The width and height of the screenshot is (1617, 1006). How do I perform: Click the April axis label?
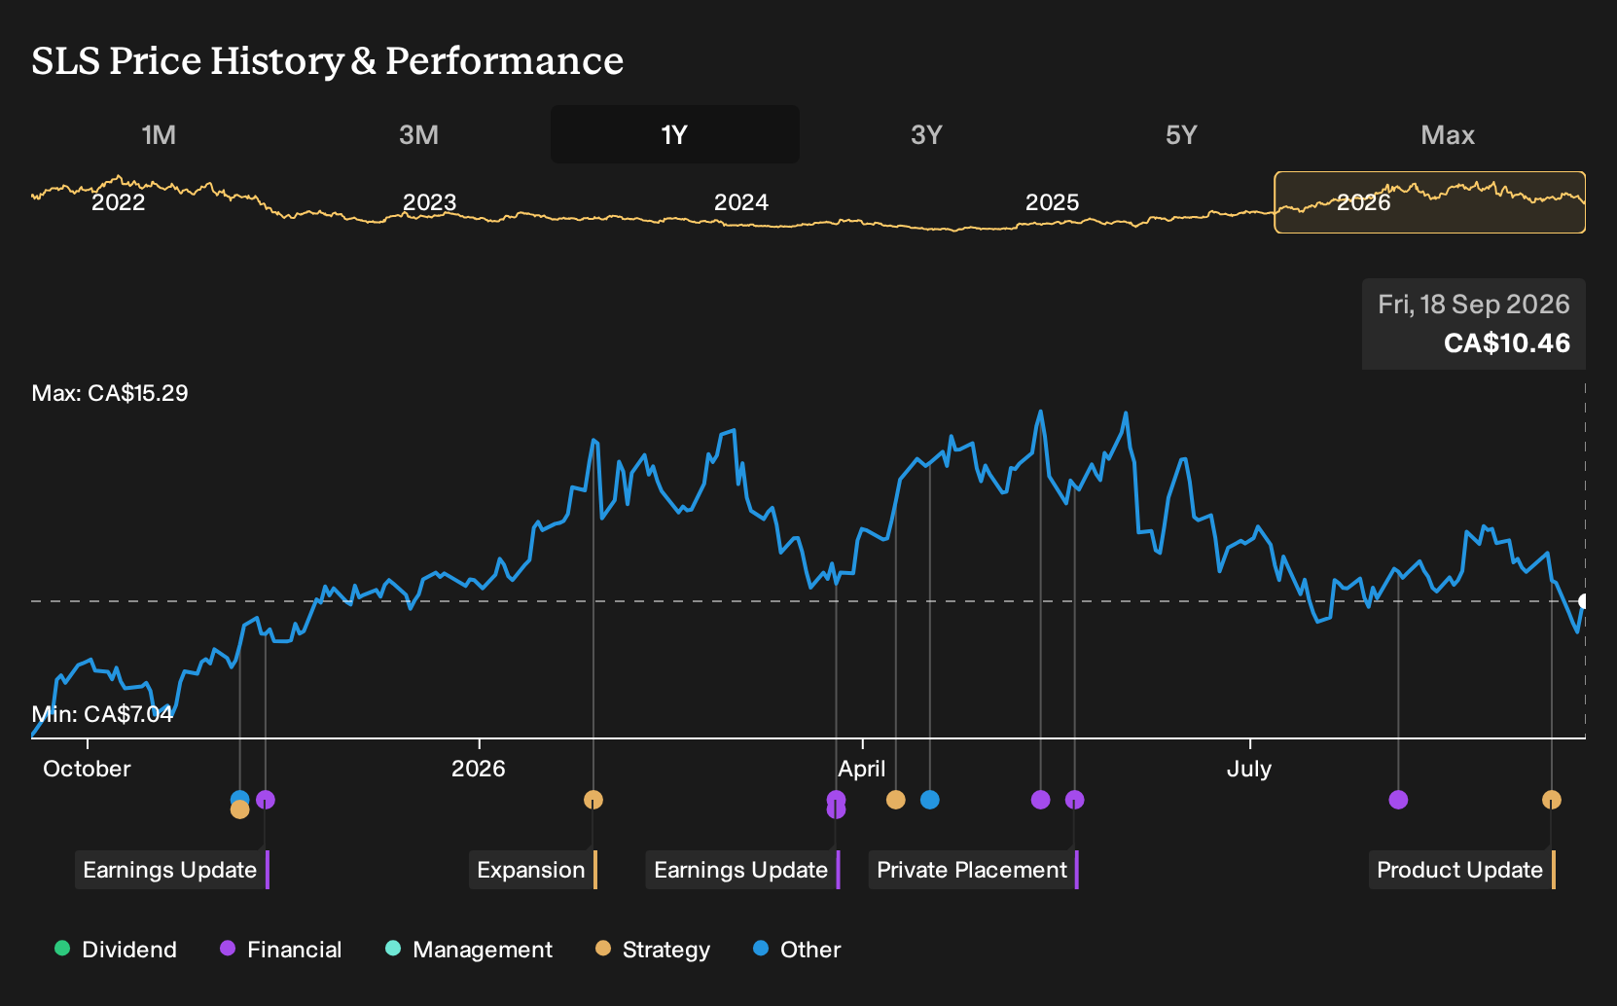862,769
